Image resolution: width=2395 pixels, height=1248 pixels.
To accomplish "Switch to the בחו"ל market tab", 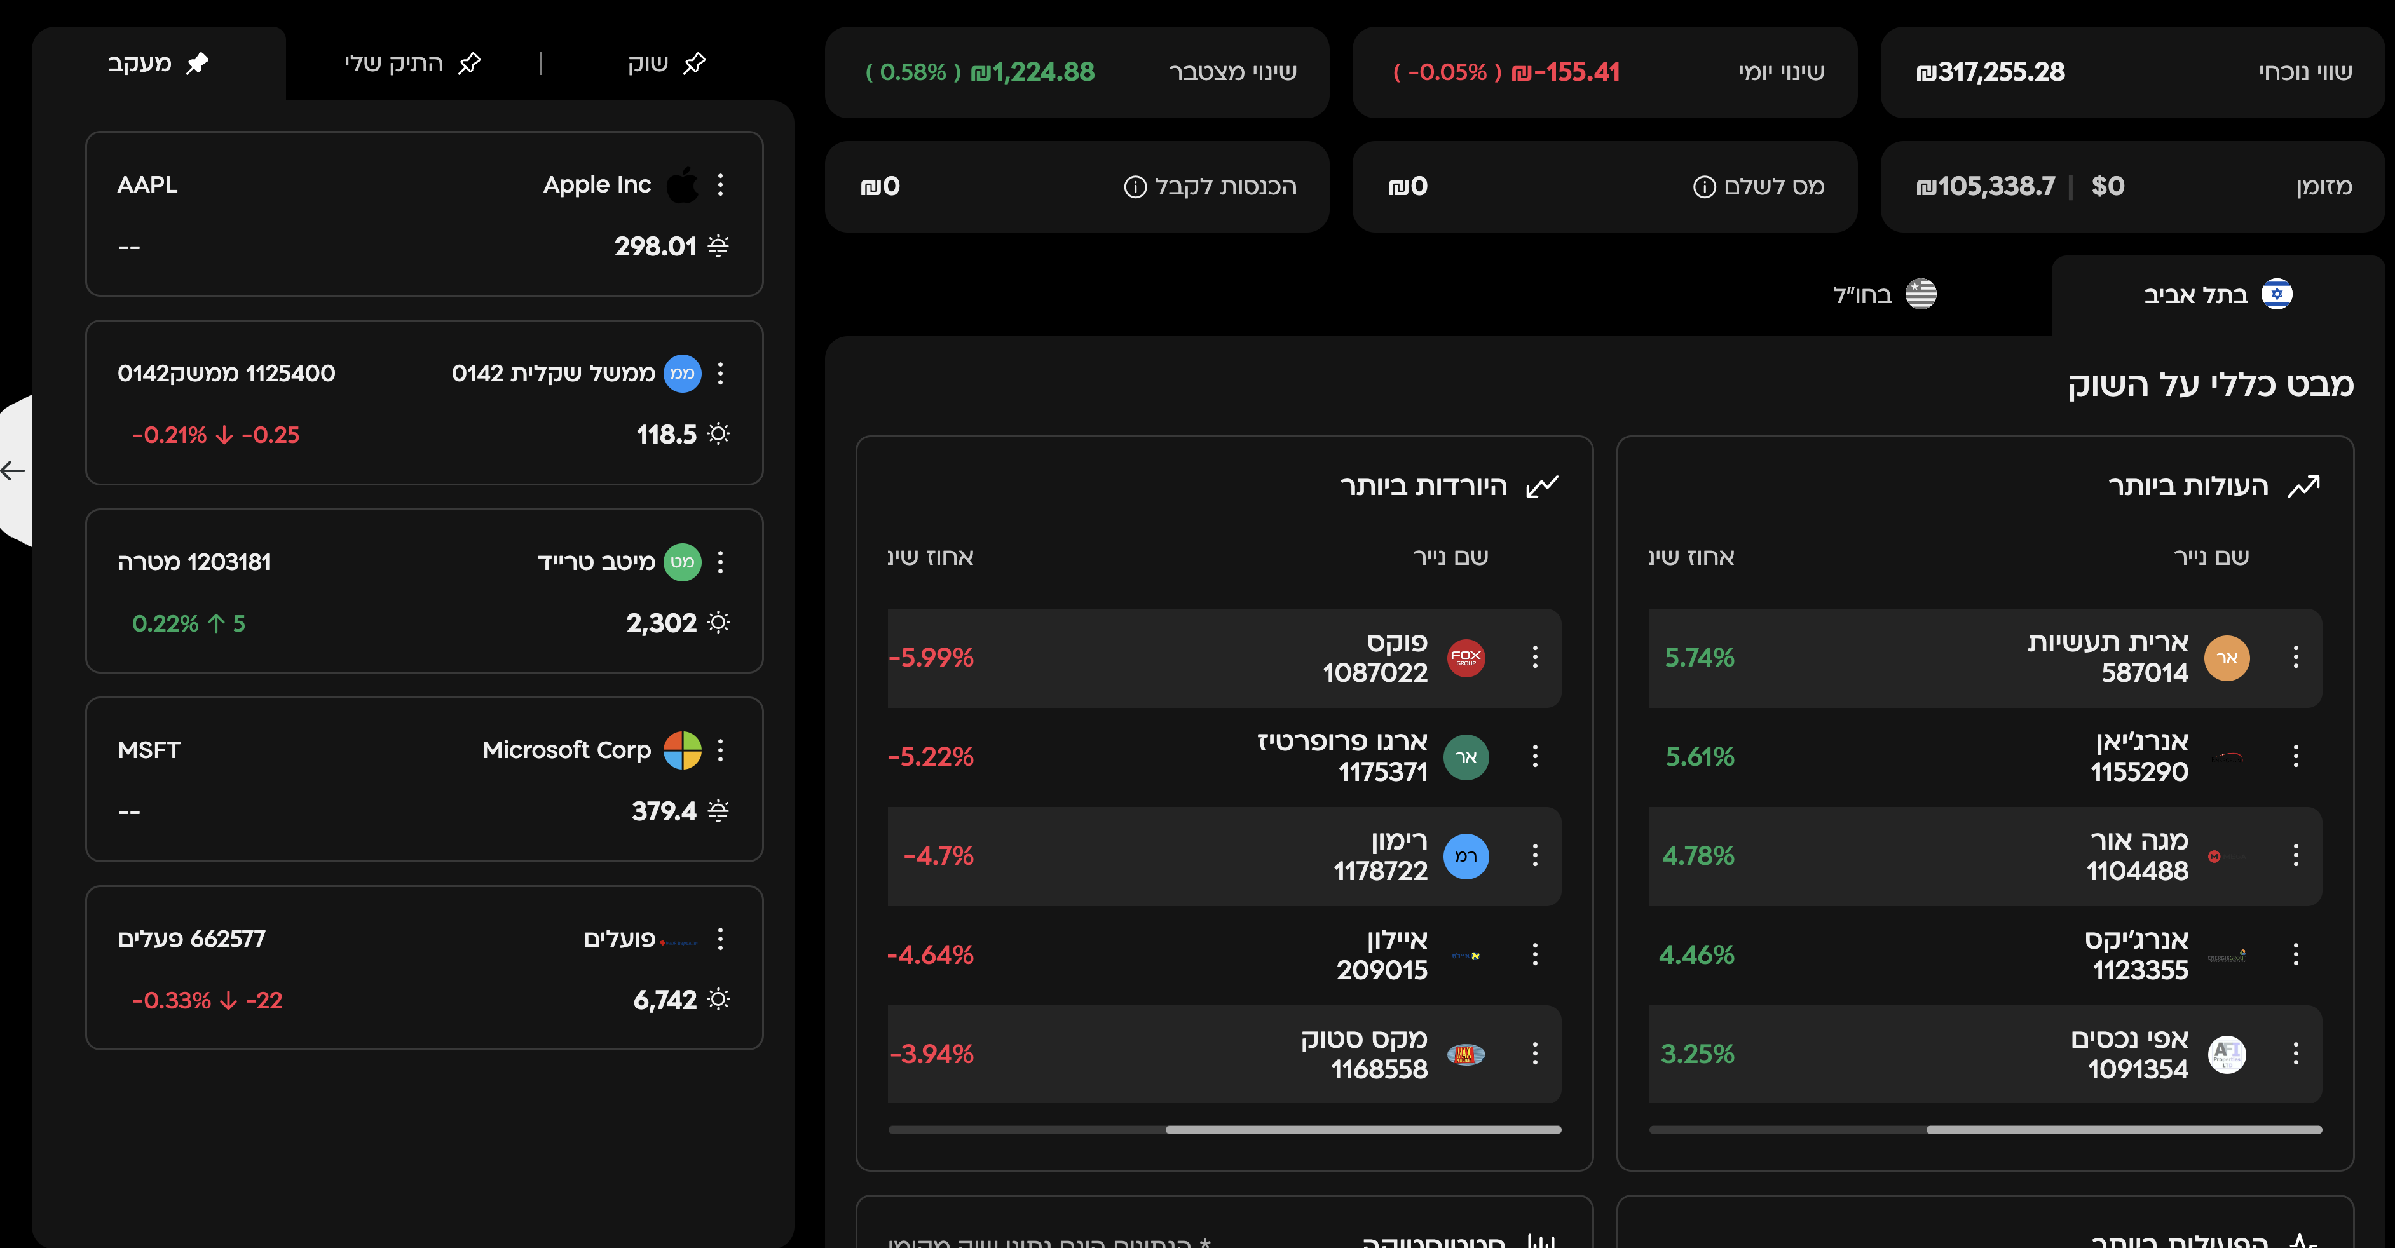I will (1883, 295).
